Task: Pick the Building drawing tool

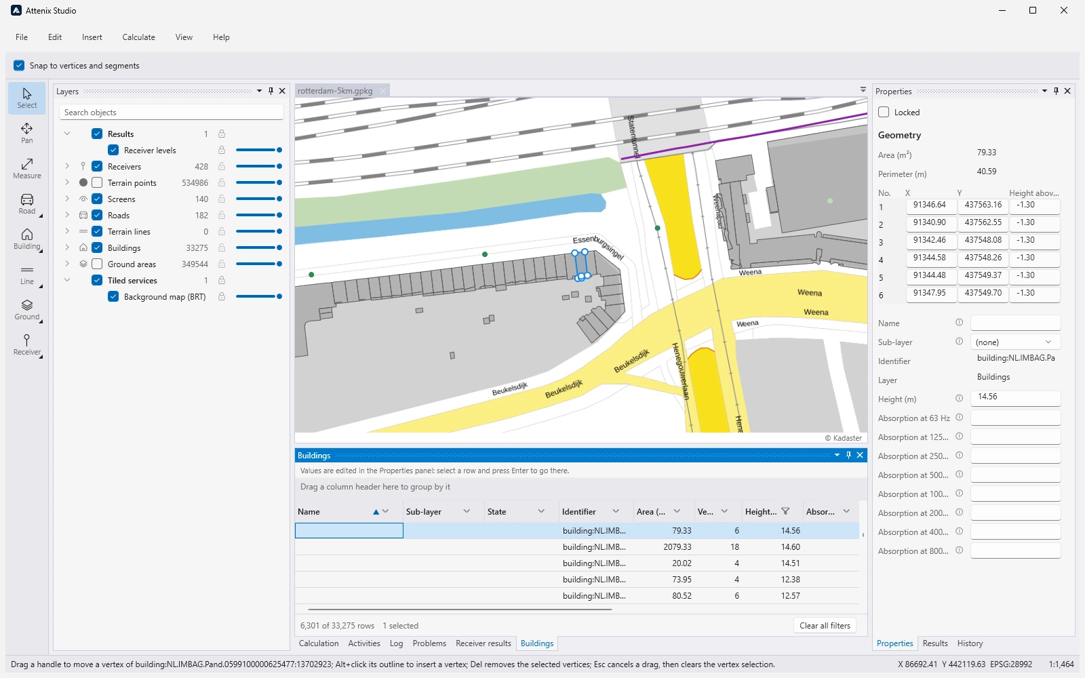Action: point(27,239)
